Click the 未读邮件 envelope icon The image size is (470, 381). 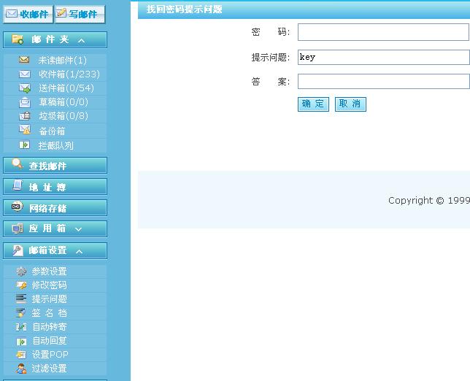point(24,60)
